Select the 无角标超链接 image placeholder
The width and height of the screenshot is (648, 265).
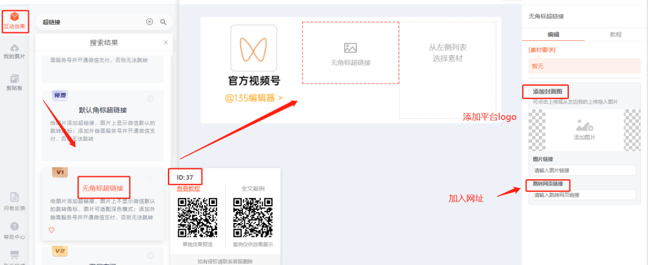pos(350,53)
